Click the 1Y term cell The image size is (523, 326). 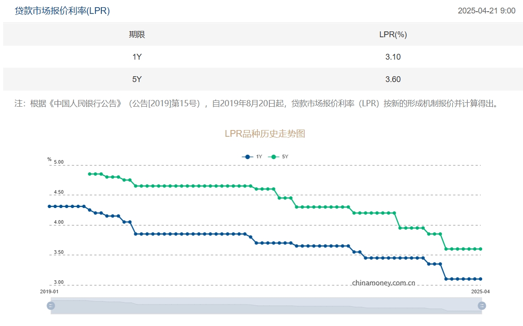[x=137, y=57]
